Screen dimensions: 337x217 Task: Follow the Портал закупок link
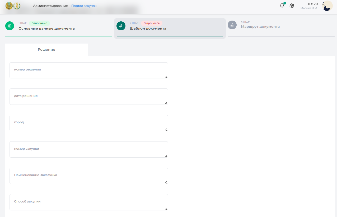[x=84, y=6]
